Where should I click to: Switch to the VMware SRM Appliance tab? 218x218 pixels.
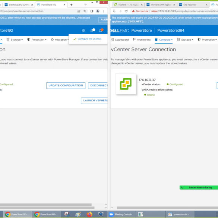[161, 5]
